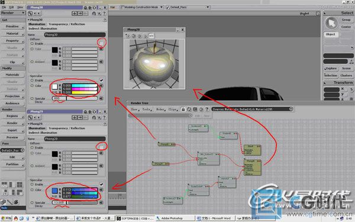355x222 pixels.
Task: Click the blue Specular color swatch in Phong29
Action: 54,191
